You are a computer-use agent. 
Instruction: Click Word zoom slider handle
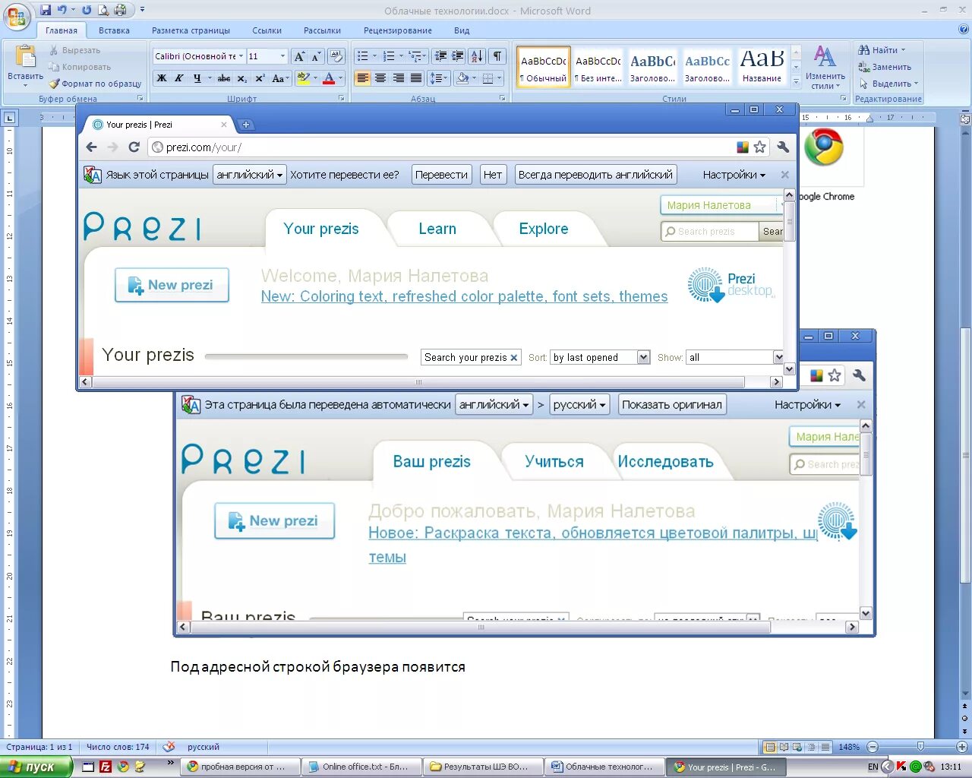(920, 747)
